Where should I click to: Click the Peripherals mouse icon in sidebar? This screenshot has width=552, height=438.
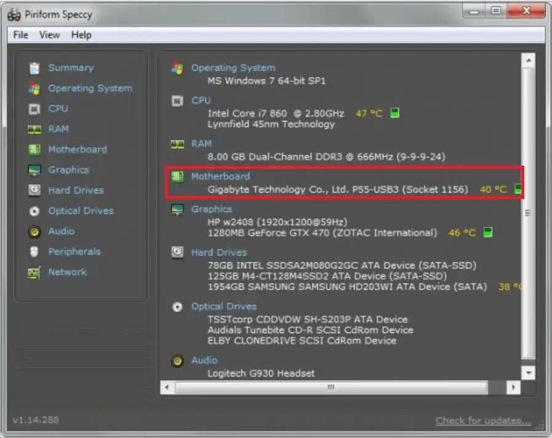[34, 252]
